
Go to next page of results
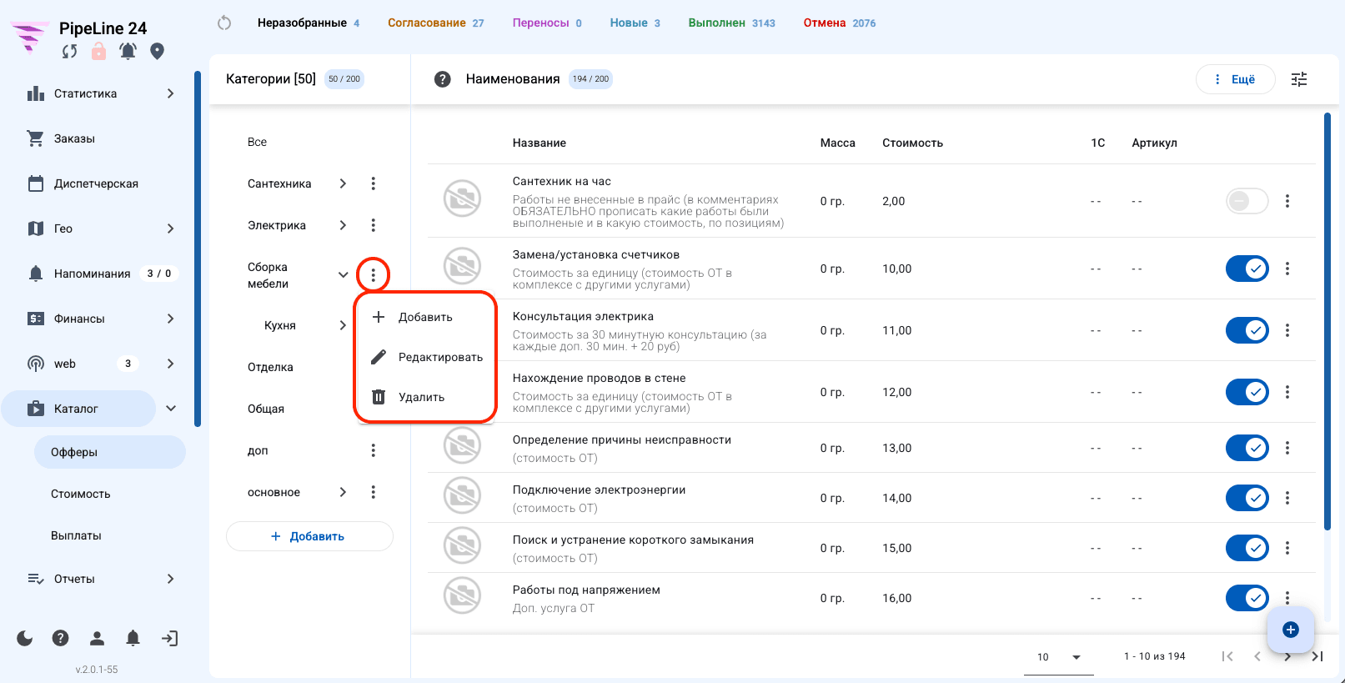pyautogui.click(x=1287, y=656)
